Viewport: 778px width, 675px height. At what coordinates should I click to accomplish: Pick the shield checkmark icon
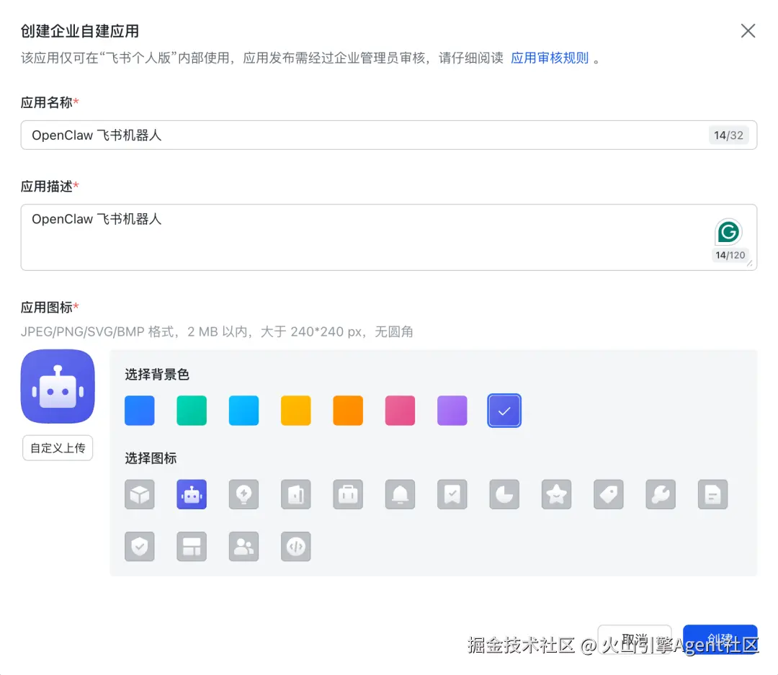(140, 547)
